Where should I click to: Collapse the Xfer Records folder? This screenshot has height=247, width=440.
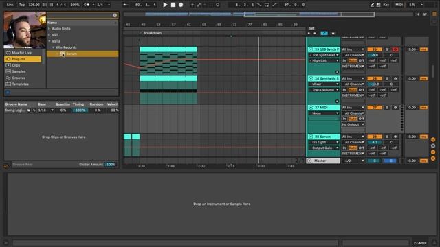coord(54,47)
